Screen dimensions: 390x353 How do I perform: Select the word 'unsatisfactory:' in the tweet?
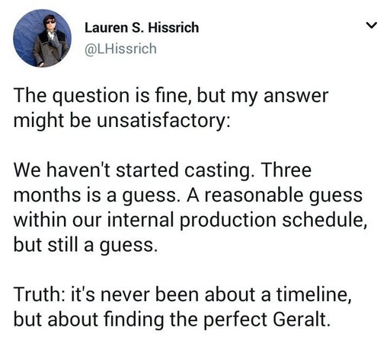point(164,121)
